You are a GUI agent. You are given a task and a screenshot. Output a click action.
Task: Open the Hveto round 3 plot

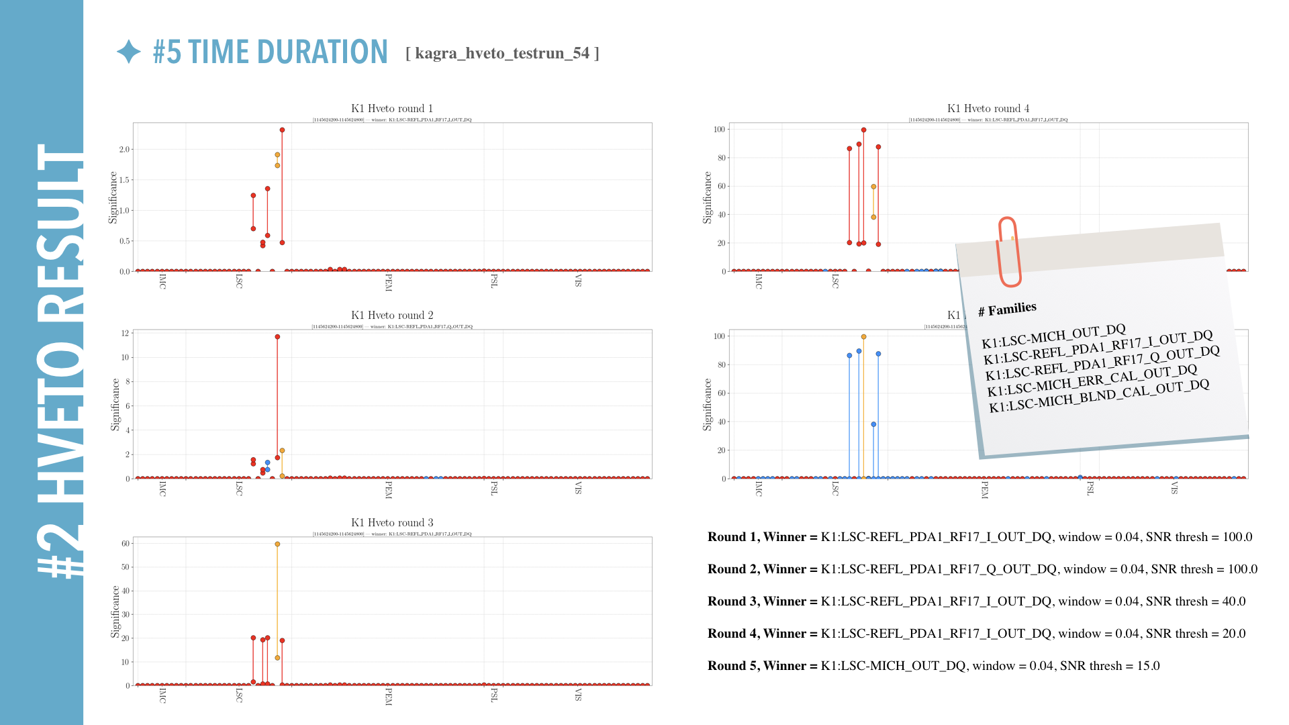[x=392, y=611]
